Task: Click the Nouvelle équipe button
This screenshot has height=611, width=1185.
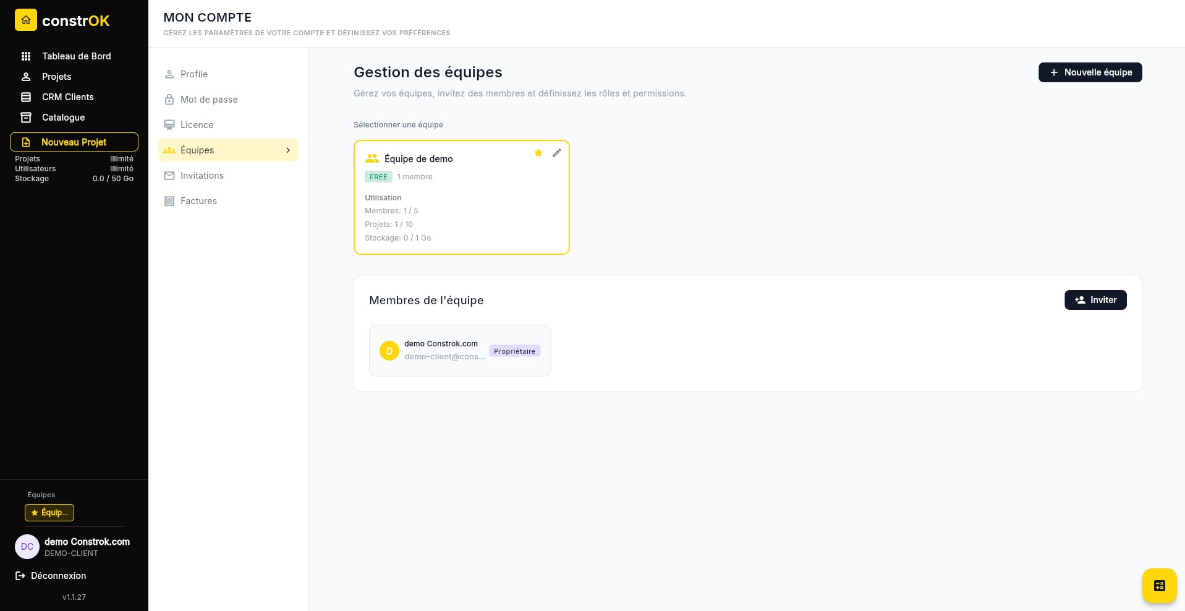Action: (1090, 72)
